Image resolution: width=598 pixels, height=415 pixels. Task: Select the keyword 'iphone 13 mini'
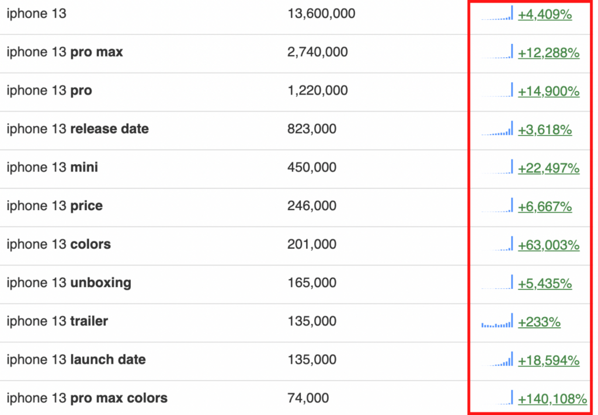[x=52, y=168]
